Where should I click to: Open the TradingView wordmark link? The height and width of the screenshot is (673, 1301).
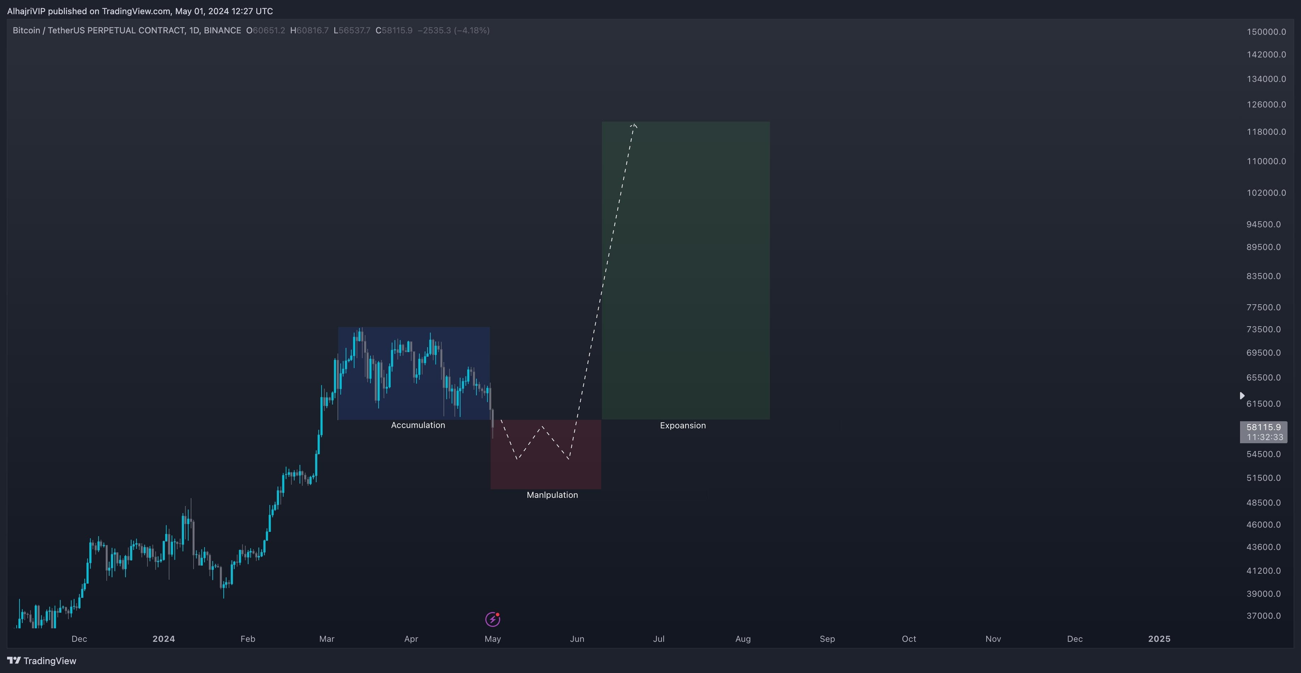click(x=50, y=661)
